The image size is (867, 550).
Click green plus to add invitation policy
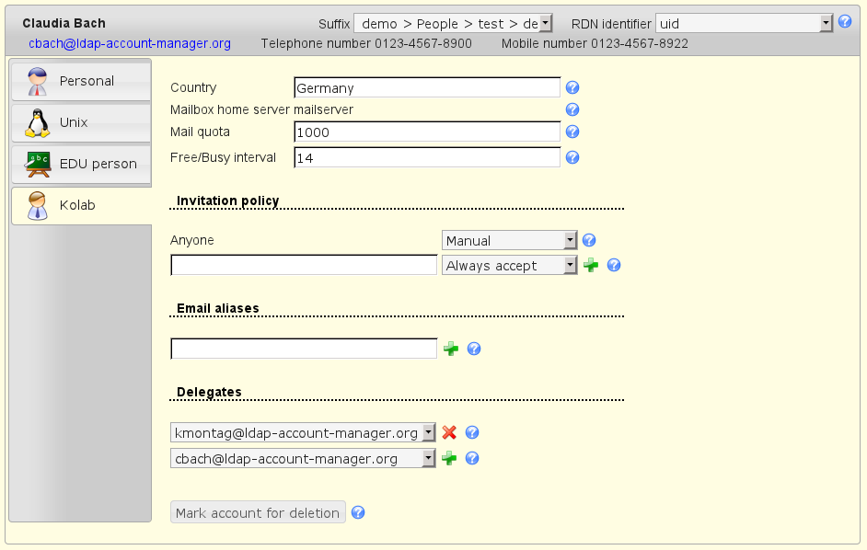coord(591,265)
